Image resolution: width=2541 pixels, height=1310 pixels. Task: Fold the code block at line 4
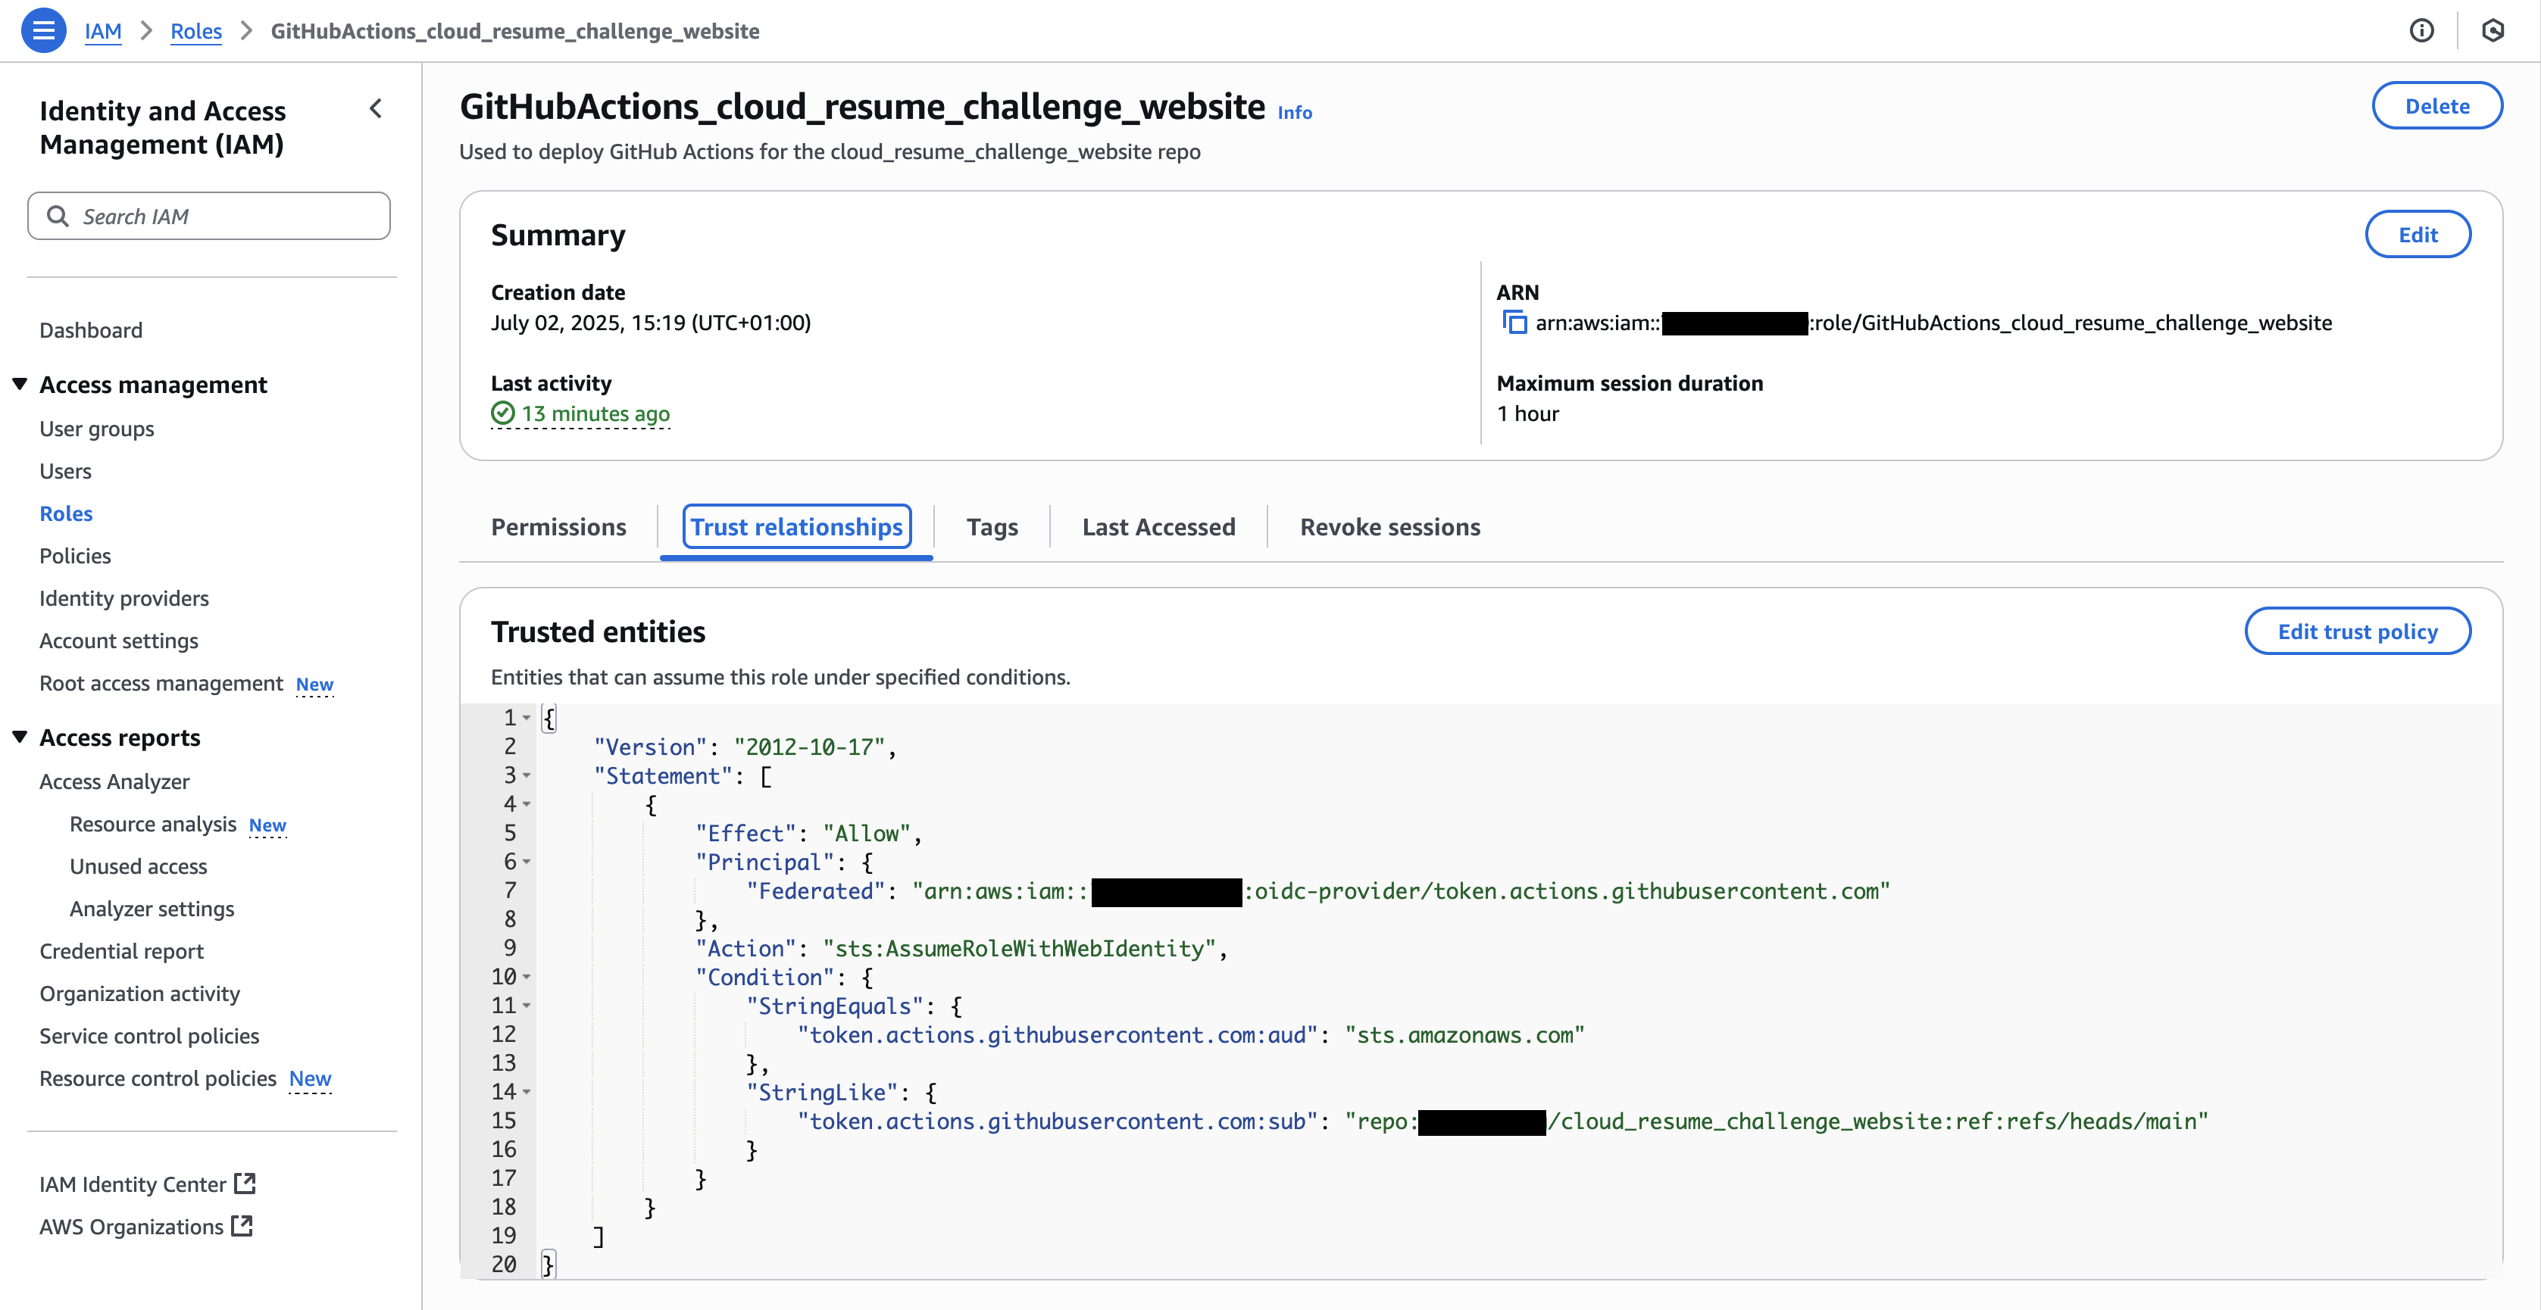click(x=527, y=804)
